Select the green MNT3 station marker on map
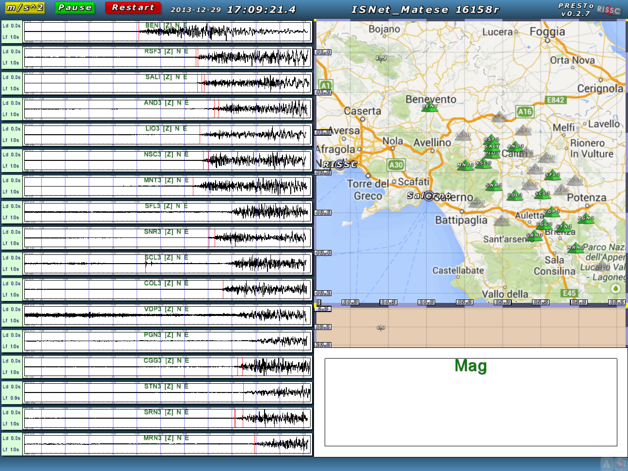 click(x=465, y=166)
